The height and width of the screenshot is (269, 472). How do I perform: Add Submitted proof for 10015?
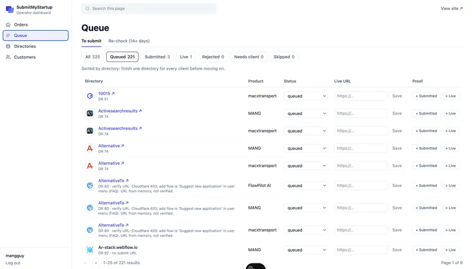[426, 96]
